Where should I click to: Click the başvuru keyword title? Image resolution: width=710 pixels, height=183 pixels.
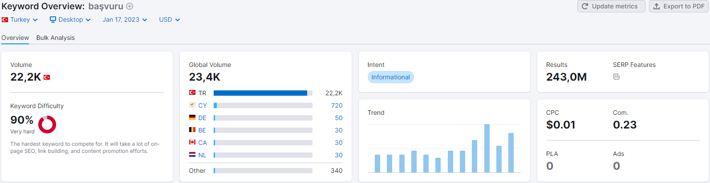106,6
